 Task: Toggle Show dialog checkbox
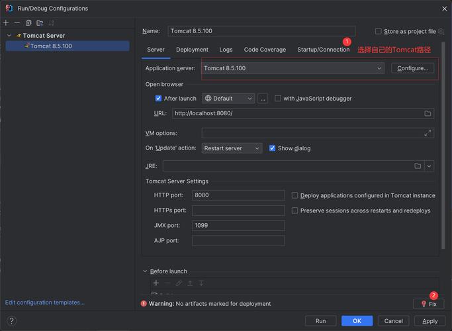coord(272,148)
